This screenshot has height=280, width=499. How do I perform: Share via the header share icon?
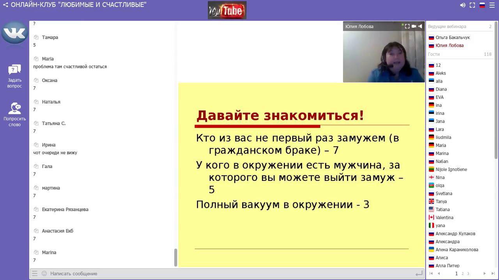click(5, 5)
